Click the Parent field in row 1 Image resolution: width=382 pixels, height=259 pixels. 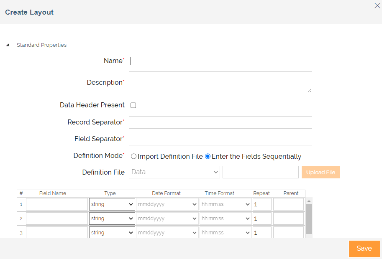(x=288, y=204)
